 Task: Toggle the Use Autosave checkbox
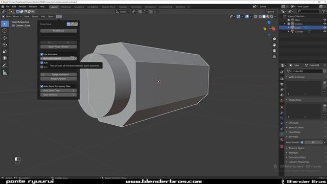[x=42, y=54]
